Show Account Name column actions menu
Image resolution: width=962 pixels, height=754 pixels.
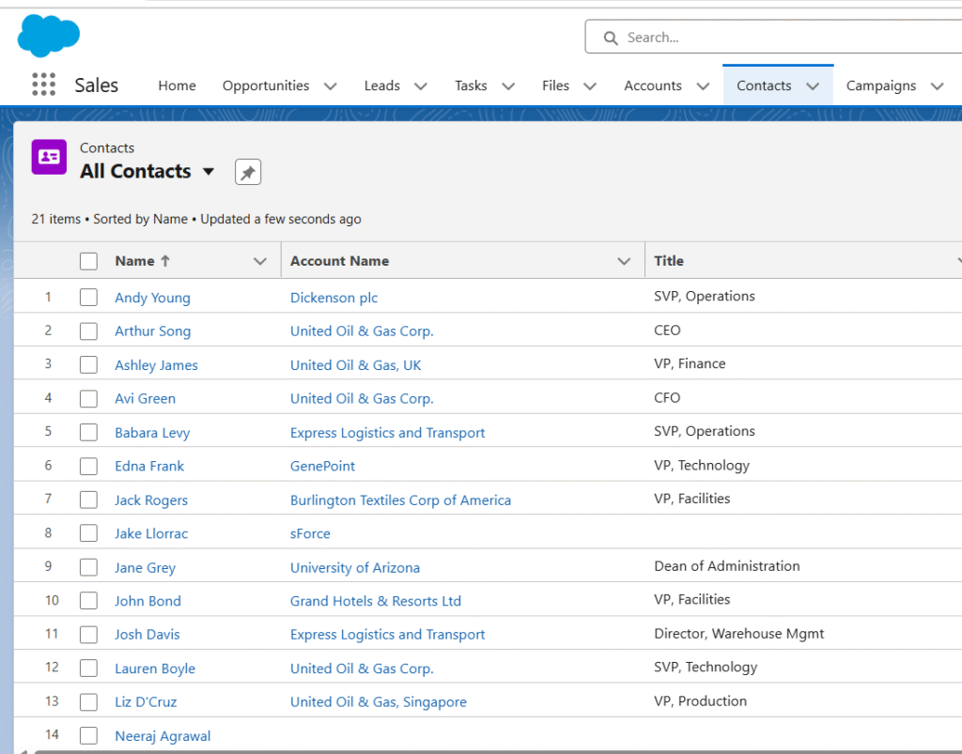[x=624, y=261]
